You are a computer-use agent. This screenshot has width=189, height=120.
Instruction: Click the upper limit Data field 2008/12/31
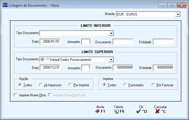50,68
